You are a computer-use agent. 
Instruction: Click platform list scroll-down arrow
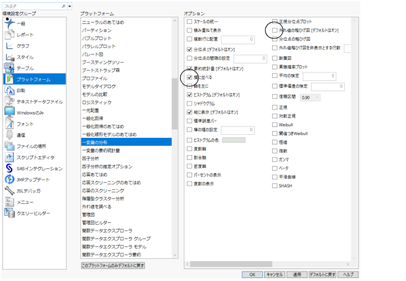(175, 255)
